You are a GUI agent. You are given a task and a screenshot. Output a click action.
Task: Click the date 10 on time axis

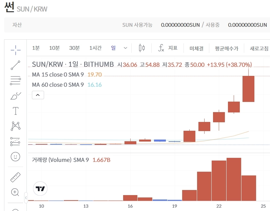pyautogui.click(x=41, y=206)
